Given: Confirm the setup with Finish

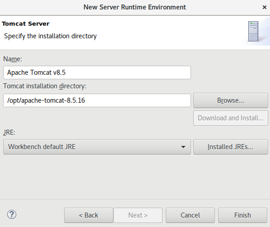Looking at the screenshot, I should pyautogui.click(x=242, y=215).
